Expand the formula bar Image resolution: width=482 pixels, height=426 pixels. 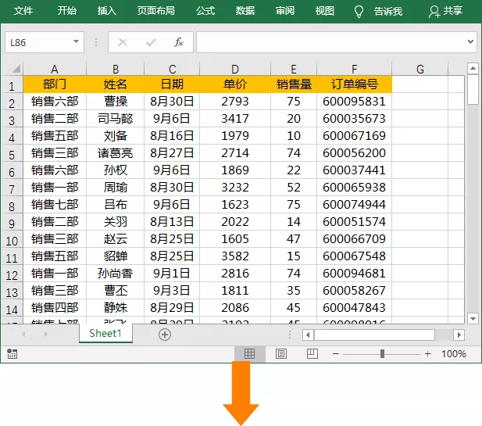470,42
